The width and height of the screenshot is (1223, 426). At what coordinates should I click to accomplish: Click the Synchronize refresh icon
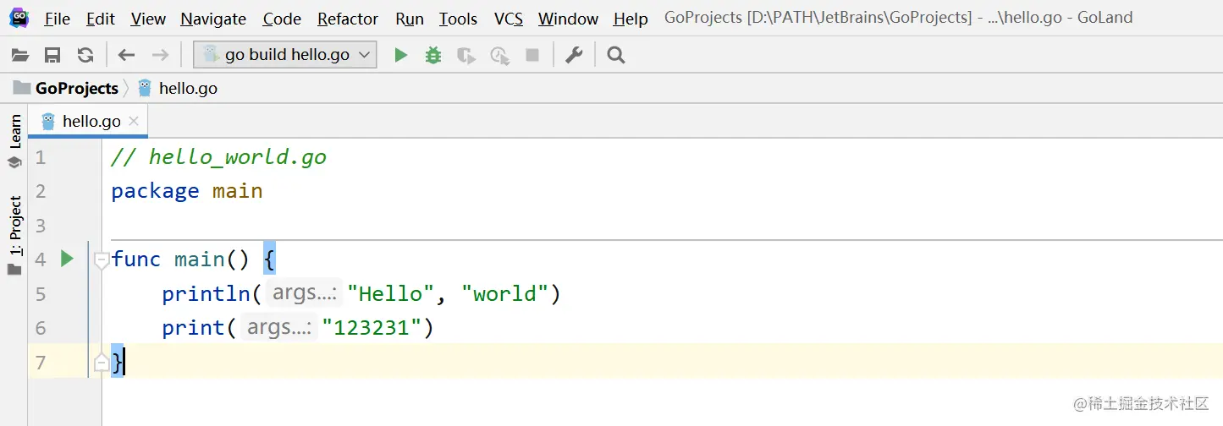[x=85, y=56]
